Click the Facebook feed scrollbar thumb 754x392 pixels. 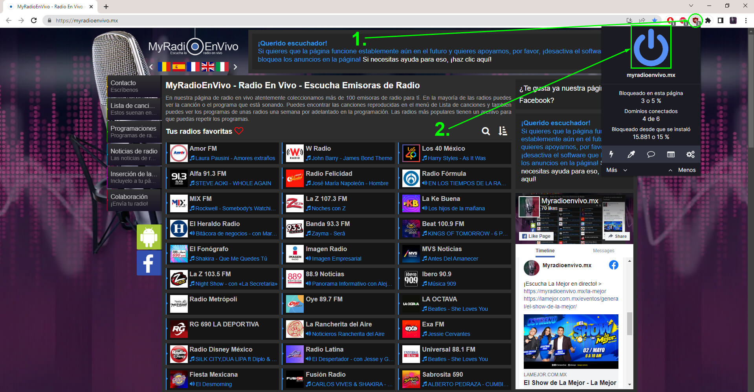(x=629, y=324)
